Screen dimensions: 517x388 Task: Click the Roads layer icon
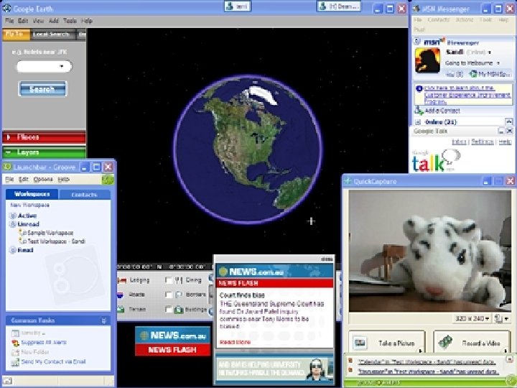(121, 295)
